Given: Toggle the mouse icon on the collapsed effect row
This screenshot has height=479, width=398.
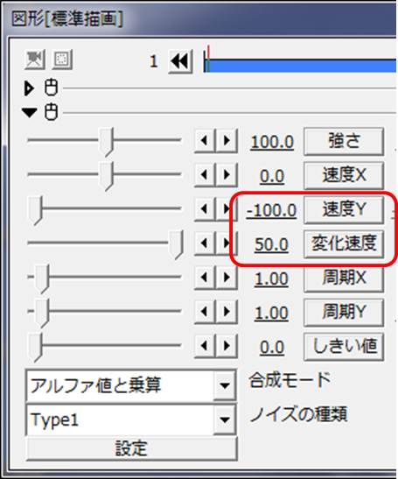Looking at the screenshot, I should (51, 88).
